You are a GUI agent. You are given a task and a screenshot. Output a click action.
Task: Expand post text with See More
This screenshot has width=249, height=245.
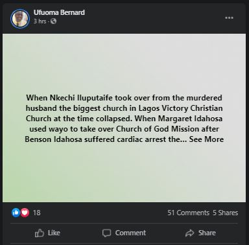[206, 139]
